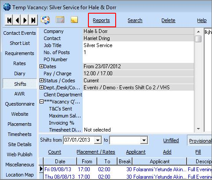Switch to the Timesheets tab
Screen dimensions: 212x180
tap(20, 134)
